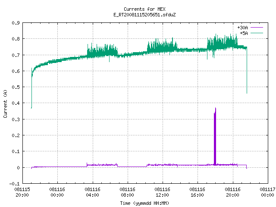Click the 081116 04:00 time tick label

(92, 192)
